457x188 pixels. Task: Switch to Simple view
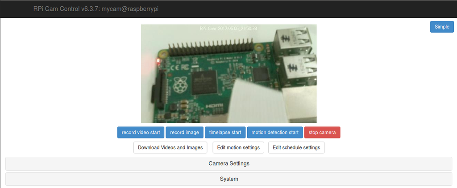(x=442, y=26)
